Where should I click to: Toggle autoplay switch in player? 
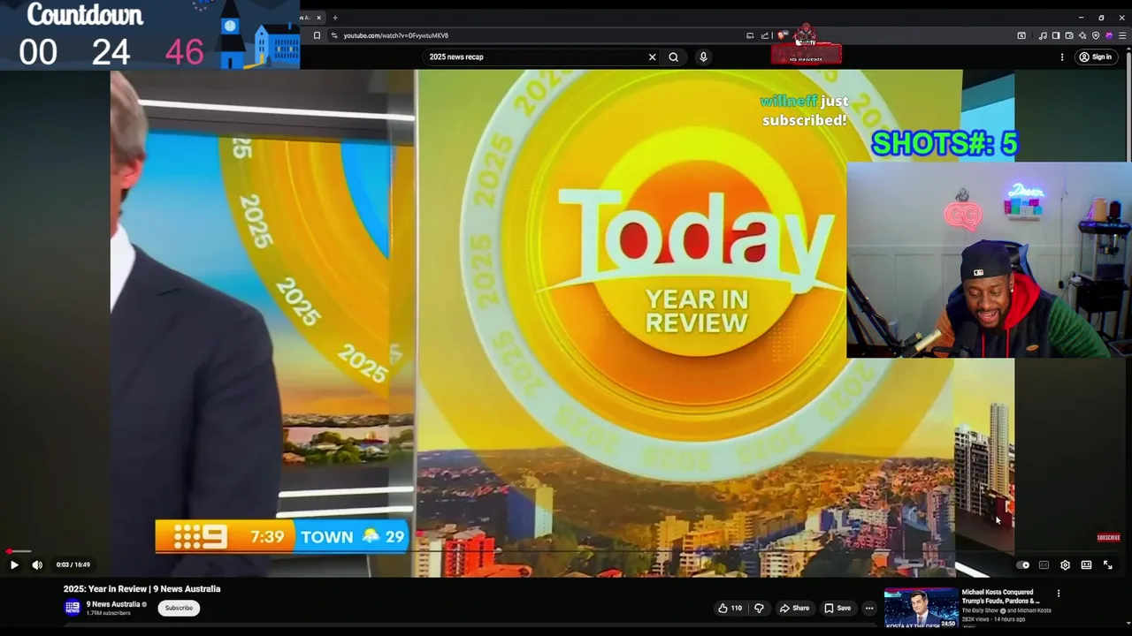1023,565
